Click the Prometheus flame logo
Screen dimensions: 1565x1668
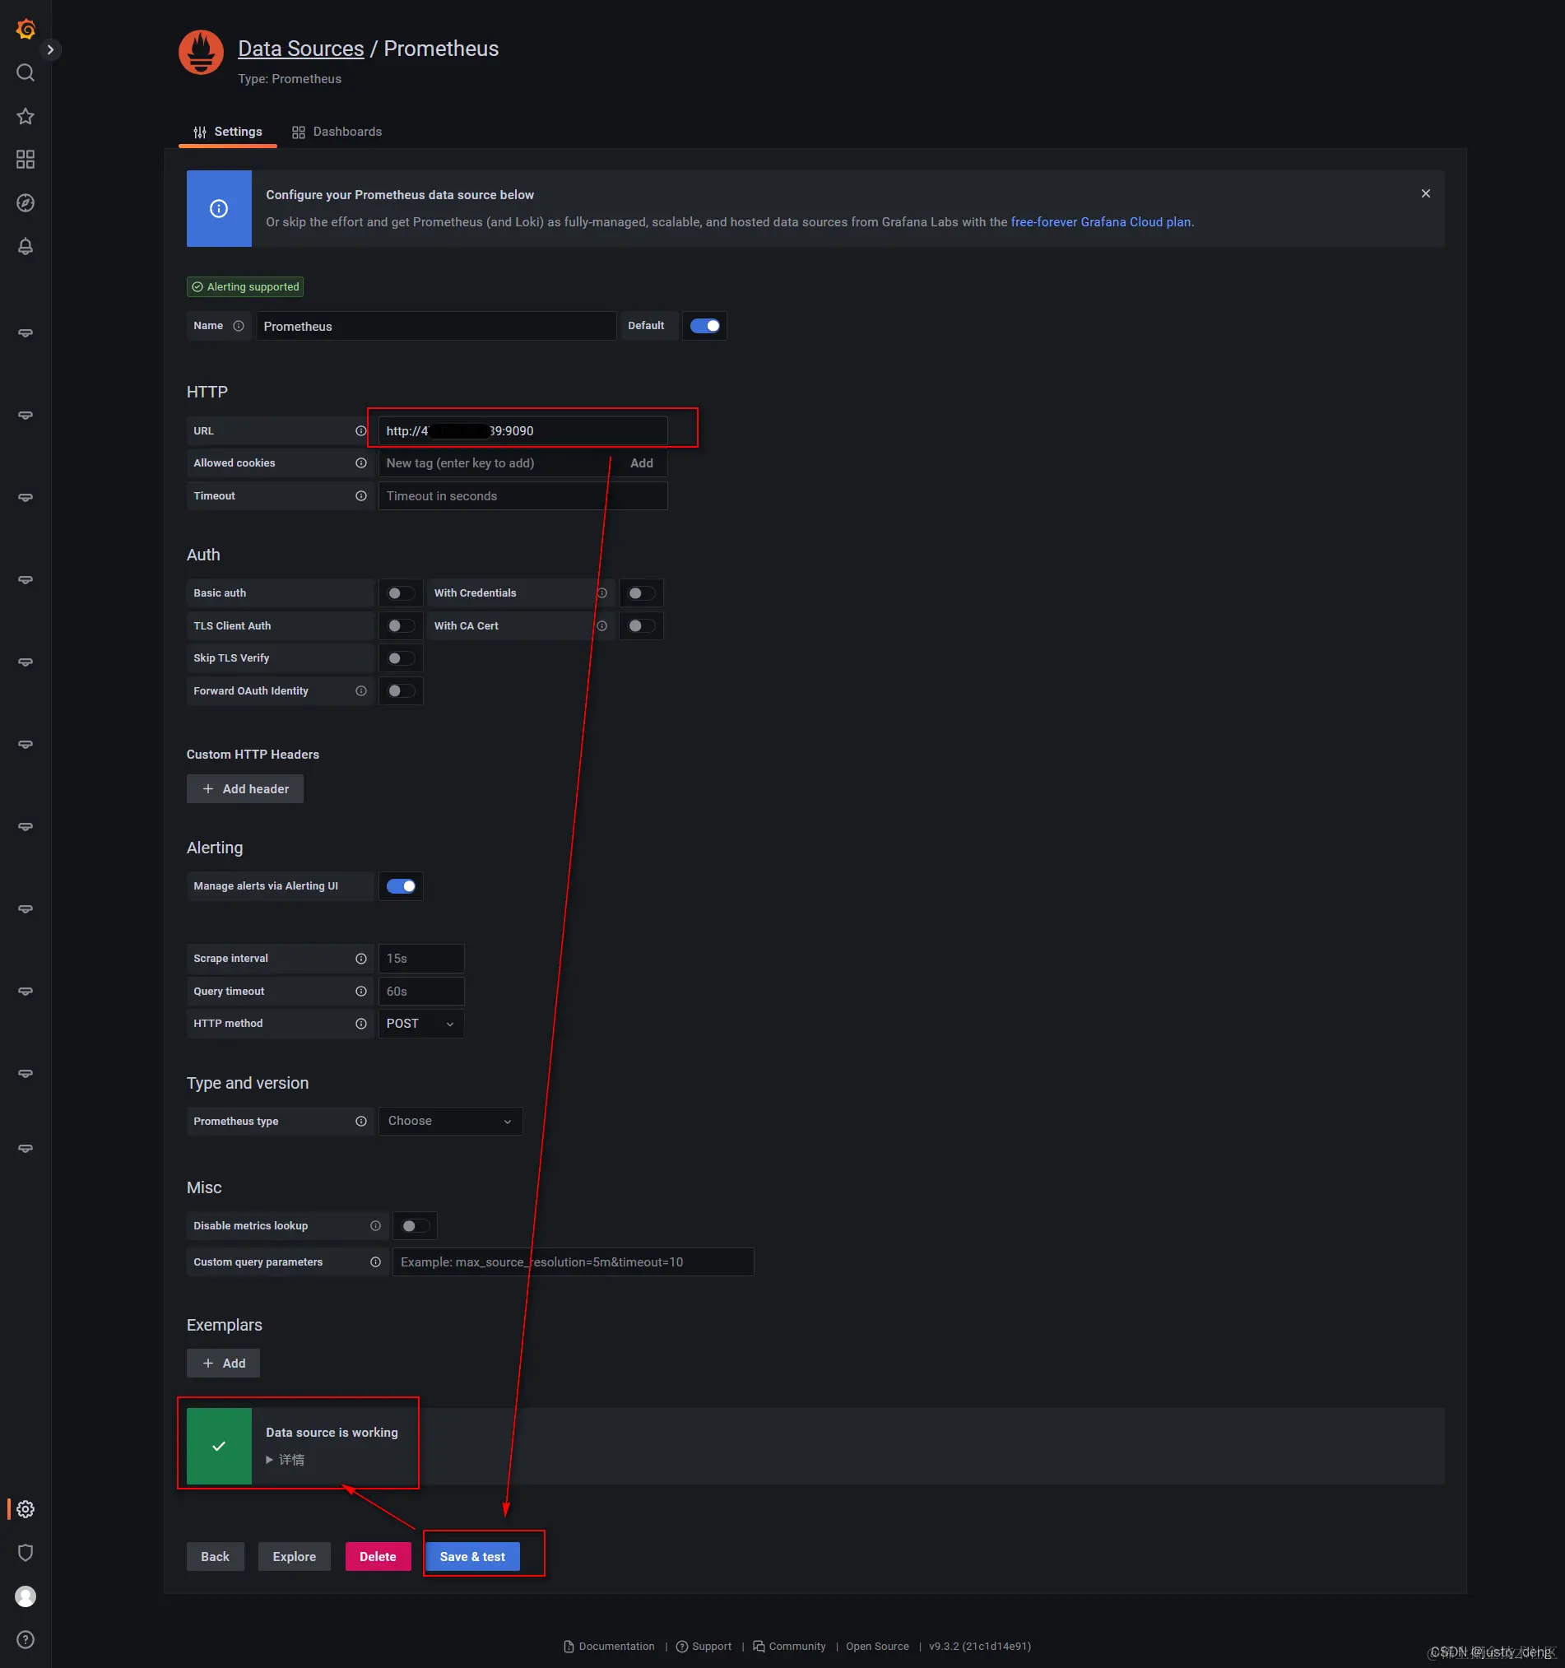pyautogui.click(x=202, y=53)
